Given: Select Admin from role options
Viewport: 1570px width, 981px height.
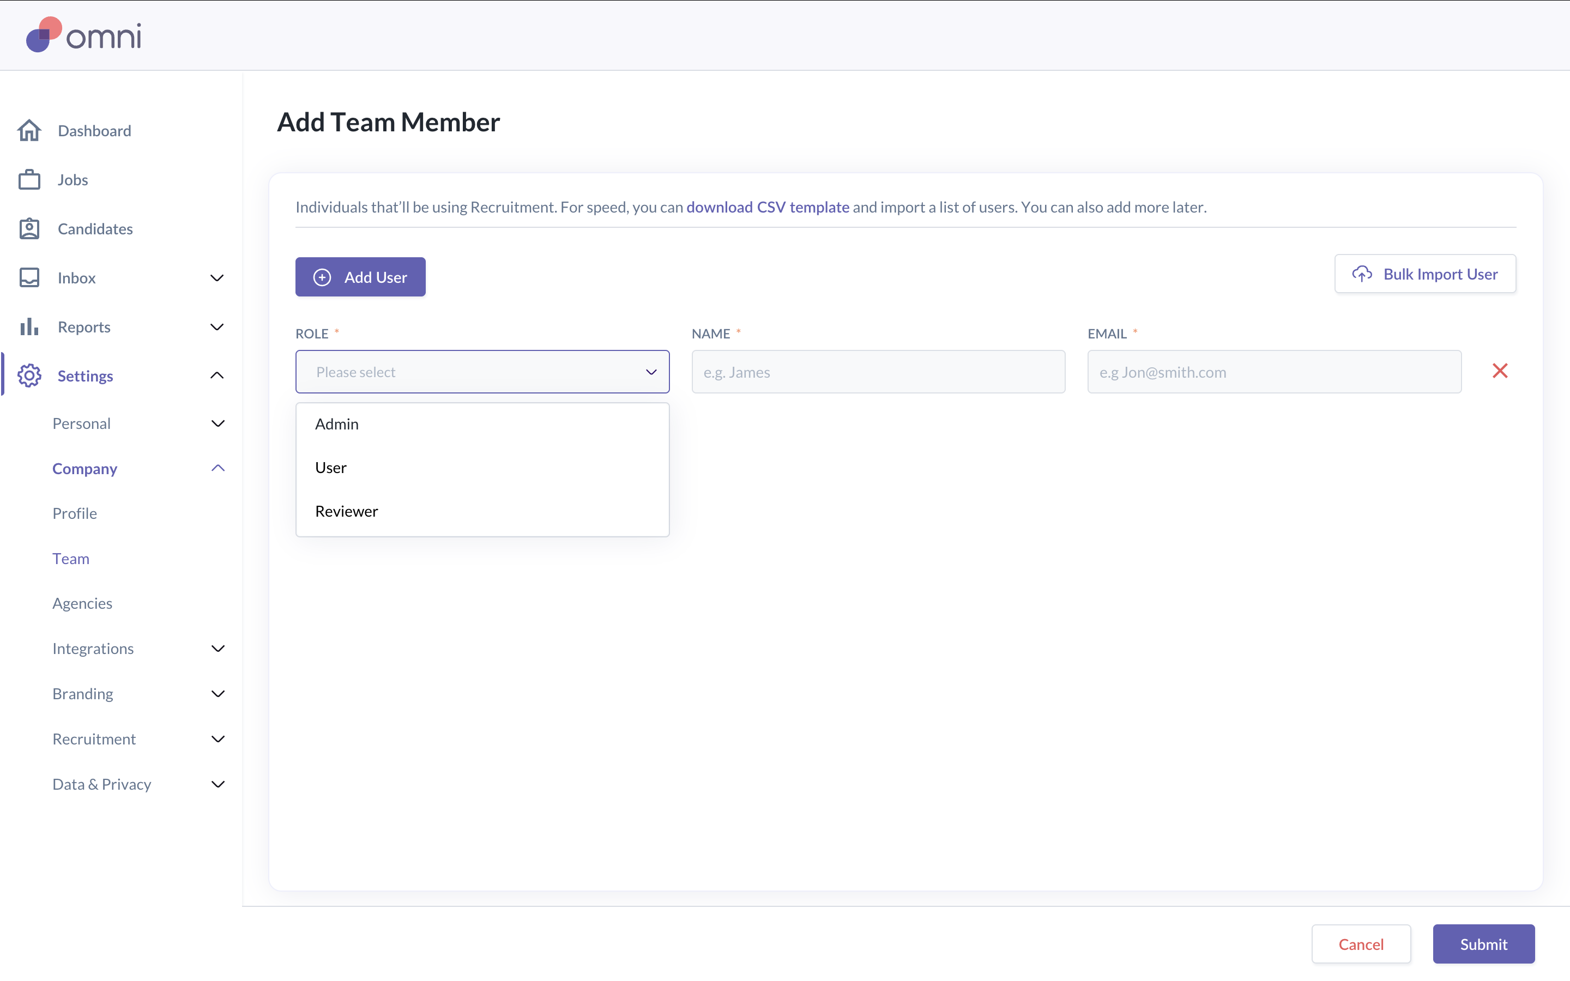Looking at the screenshot, I should 337,423.
